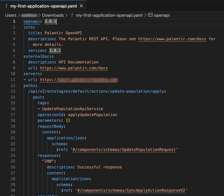224x196 pixels.
Task: Click the 'schema' key on line 22
Action: pos(59,144)
